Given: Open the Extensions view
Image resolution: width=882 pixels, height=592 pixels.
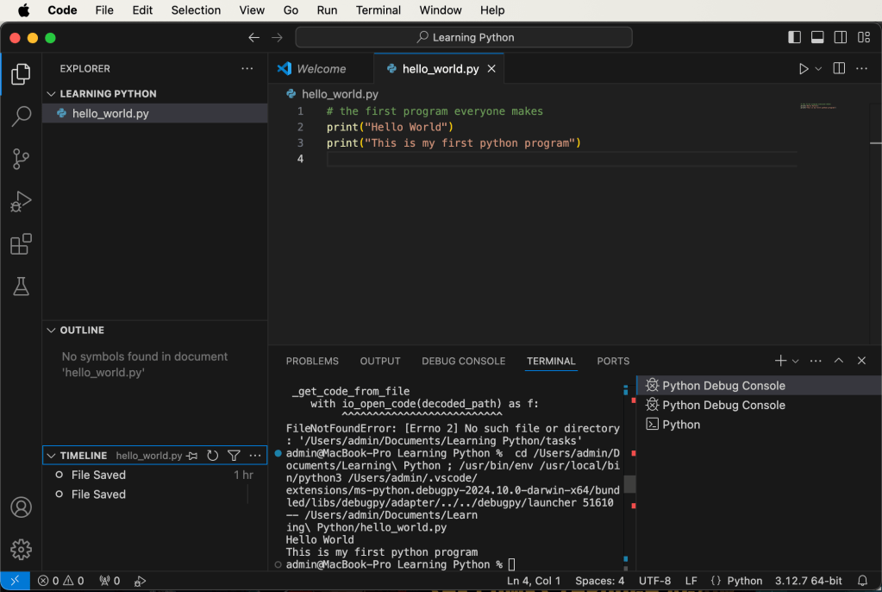Looking at the screenshot, I should pos(21,244).
